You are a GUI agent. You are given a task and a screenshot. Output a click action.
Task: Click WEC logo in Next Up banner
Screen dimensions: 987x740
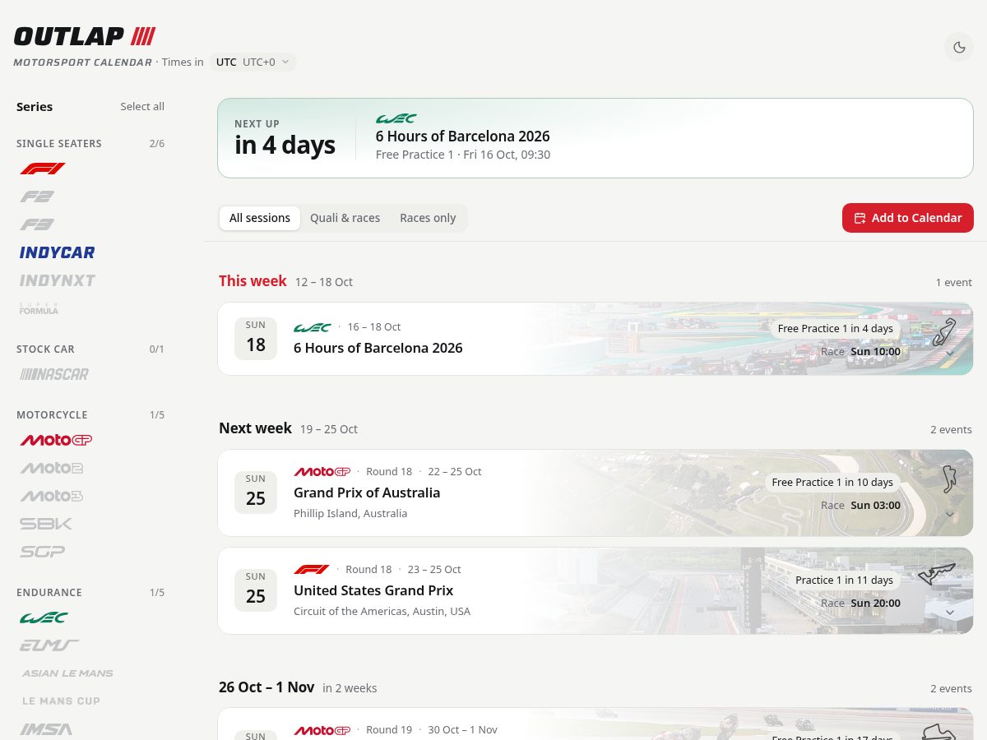(396, 118)
